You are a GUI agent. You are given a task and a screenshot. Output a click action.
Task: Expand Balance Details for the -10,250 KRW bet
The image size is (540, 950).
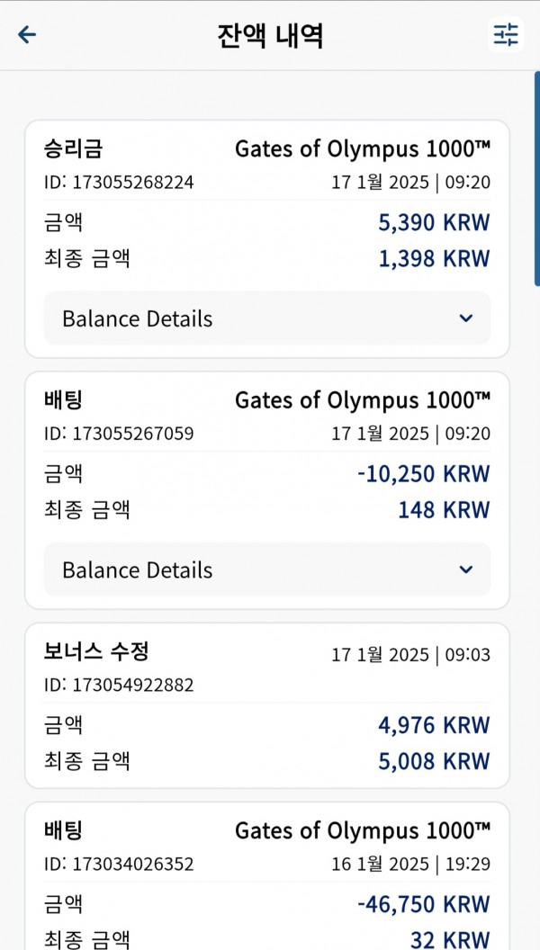(267, 569)
